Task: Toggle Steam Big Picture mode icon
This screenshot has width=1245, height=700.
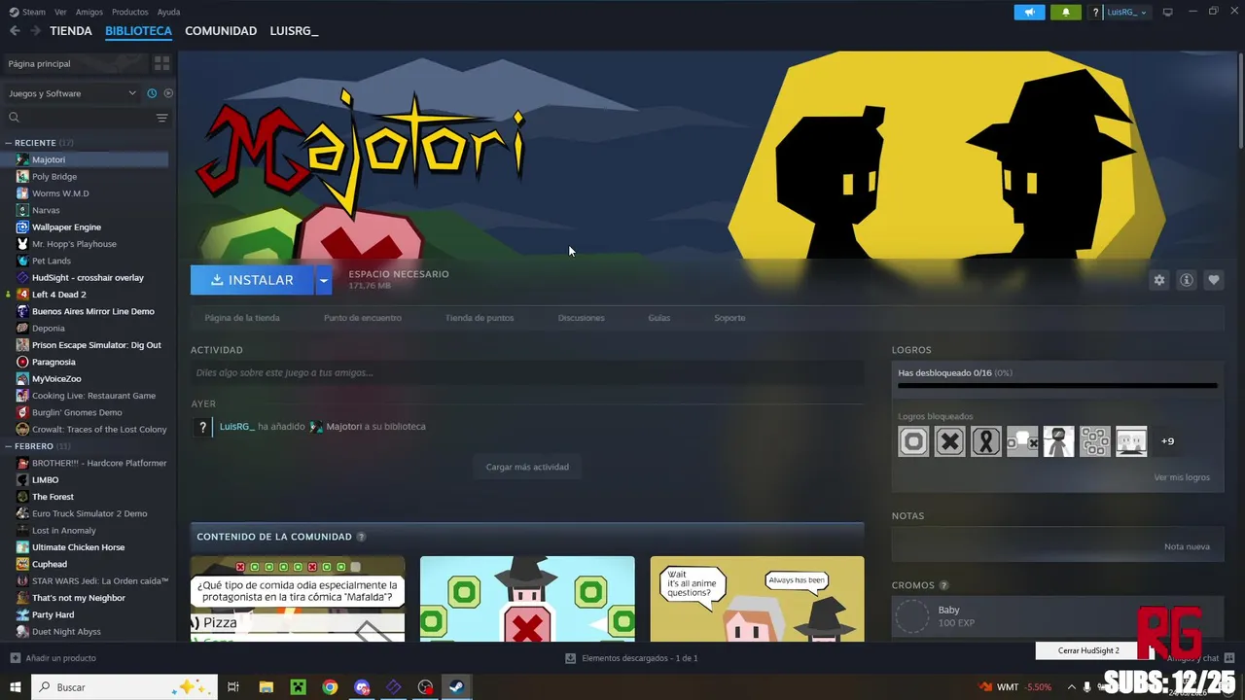Action: click(x=1168, y=12)
